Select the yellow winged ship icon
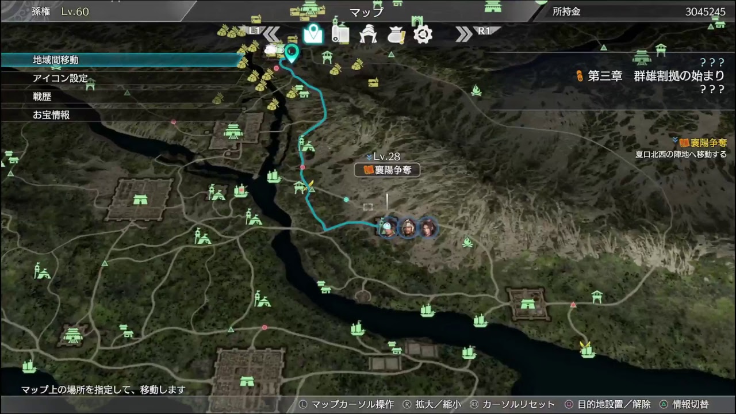Viewport: 736px width, 414px height. 587,349
